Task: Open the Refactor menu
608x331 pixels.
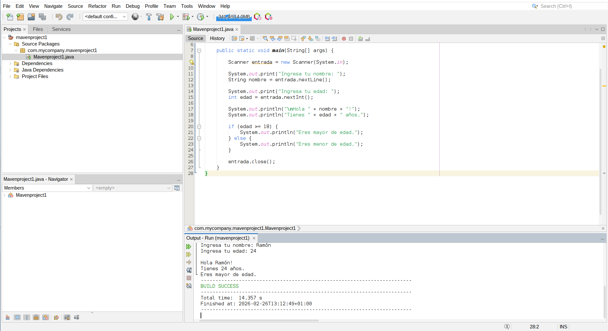Action: click(97, 6)
